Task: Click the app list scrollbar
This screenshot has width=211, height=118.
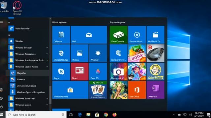Action: [50, 95]
